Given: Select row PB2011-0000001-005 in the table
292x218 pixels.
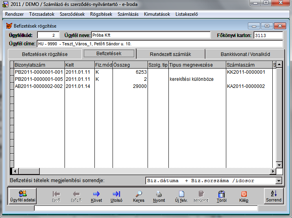Looking at the screenshot, I should (39, 79).
